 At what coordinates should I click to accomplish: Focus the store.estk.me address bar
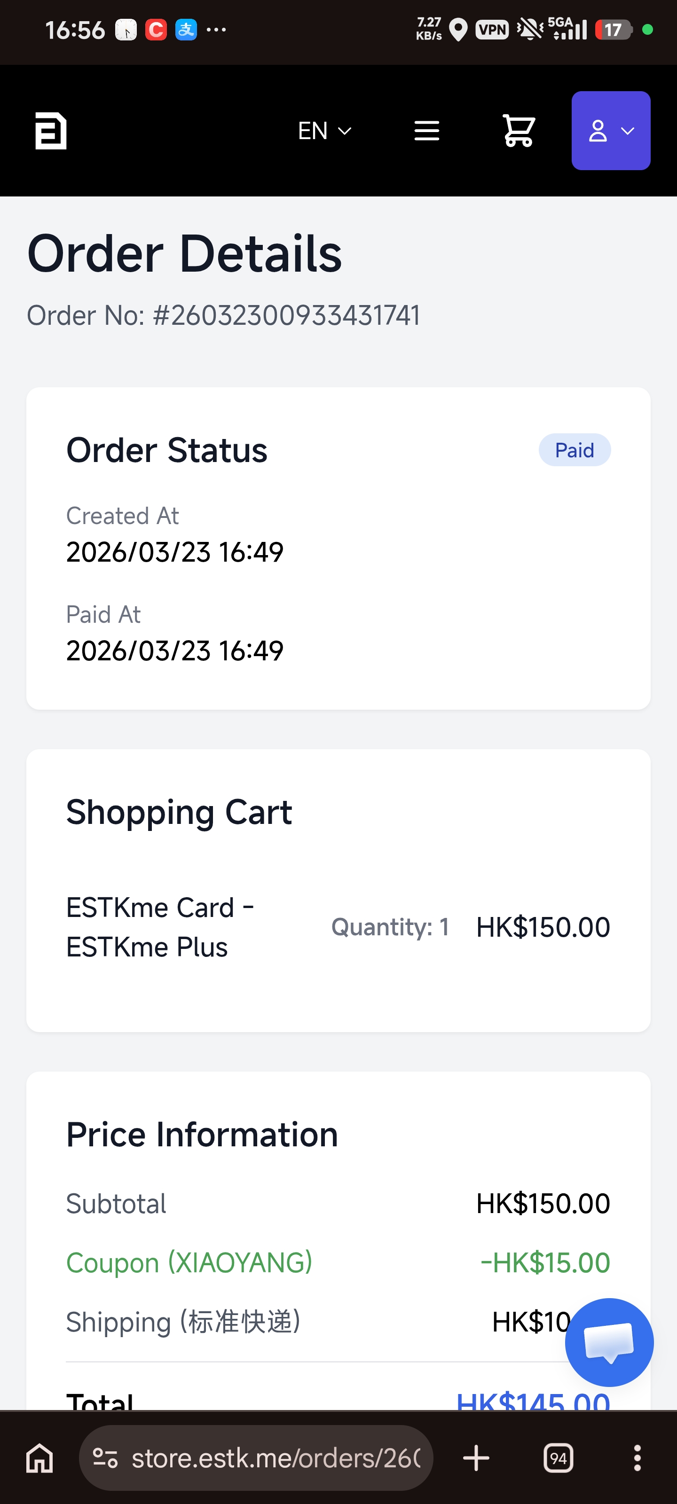pos(275,1458)
